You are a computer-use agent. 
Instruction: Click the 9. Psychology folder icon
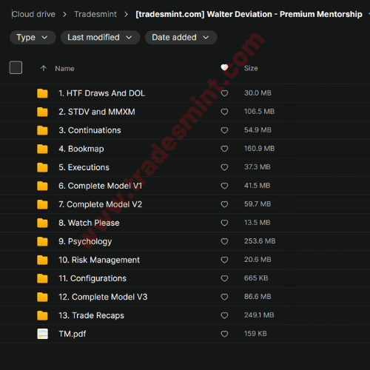(42, 241)
